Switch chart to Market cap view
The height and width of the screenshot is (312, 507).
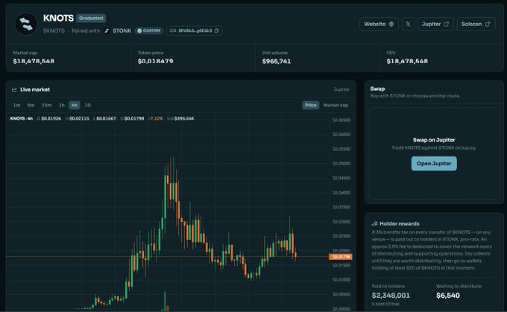(336, 105)
